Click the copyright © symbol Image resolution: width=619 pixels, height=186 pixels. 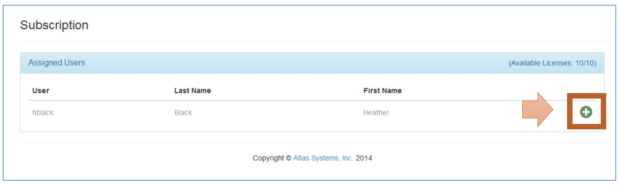click(x=288, y=158)
